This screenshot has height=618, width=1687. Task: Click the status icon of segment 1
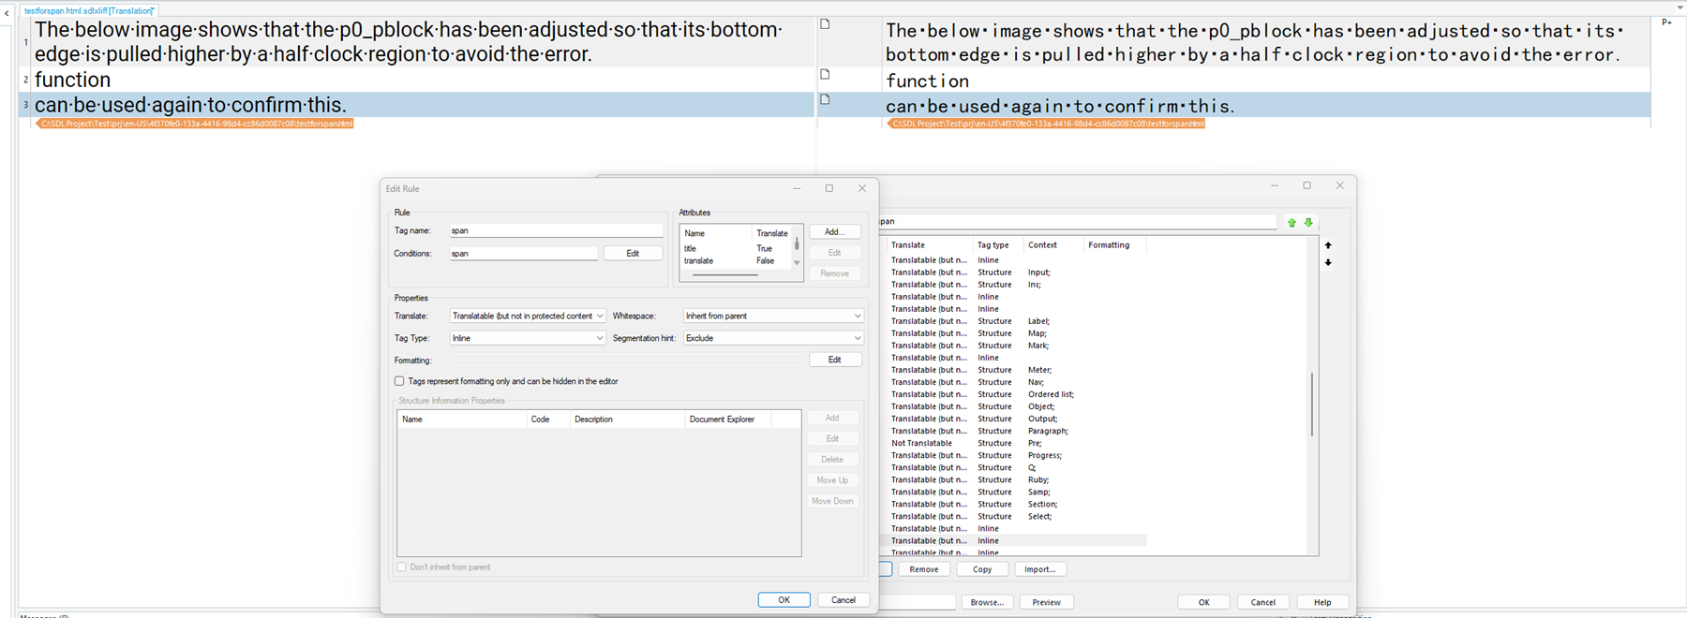pyautogui.click(x=825, y=24)
